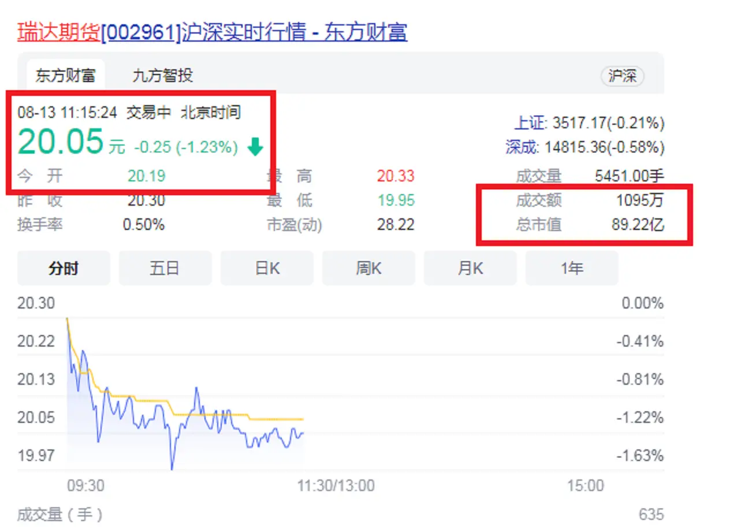This screenshot has height=528, width=752.
Task: Select the 日K chart tab
Action: click(x=267, y=268)
